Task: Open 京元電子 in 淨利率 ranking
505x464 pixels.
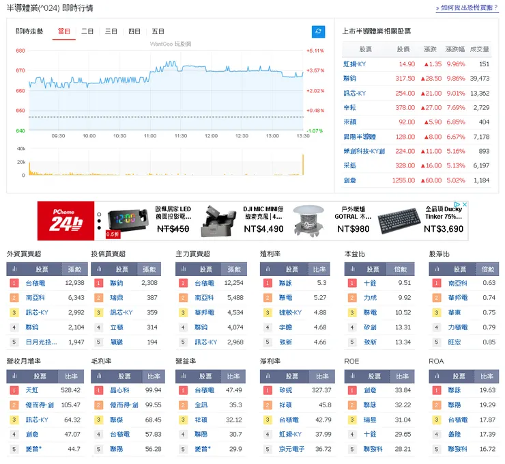Action: [291, 449]
